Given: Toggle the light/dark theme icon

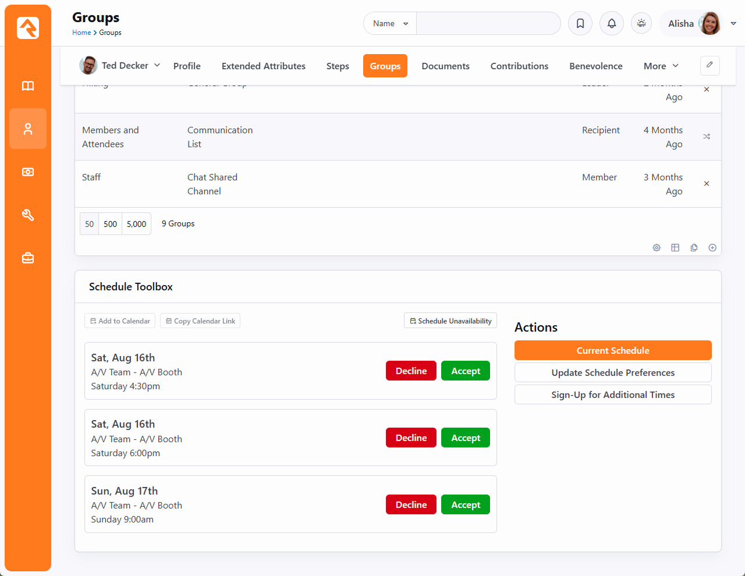Looking at the screenshot, I should [641, 23].
